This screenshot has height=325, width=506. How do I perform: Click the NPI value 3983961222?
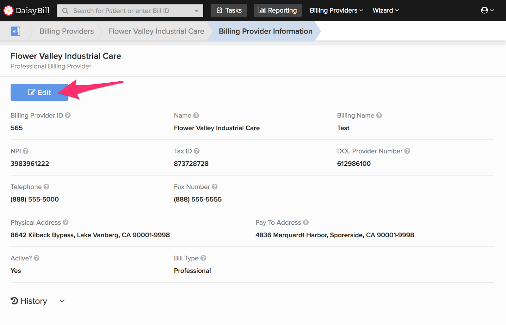coord(30,164)
